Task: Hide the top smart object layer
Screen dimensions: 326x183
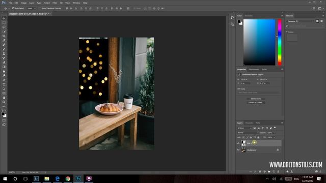Action: point(238,143)
